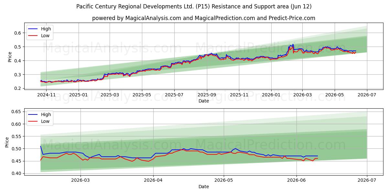388x194 pixels.
Task: Click the '2026-05' x-axis label on bottom chart
Action: [224, 181]
